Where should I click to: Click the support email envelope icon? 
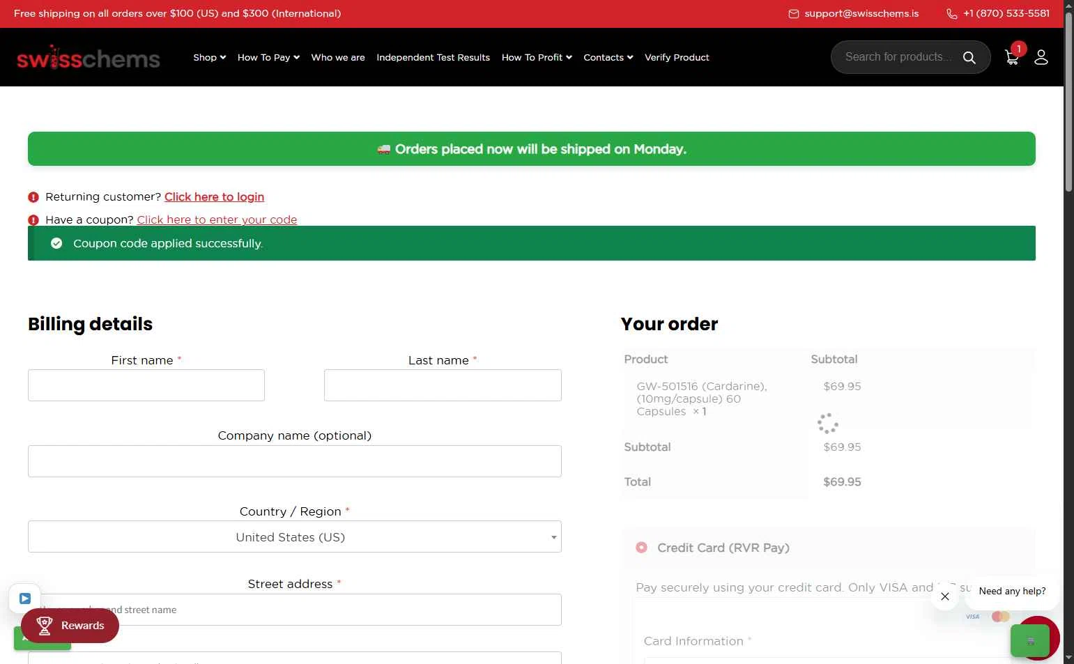(794, 14)
